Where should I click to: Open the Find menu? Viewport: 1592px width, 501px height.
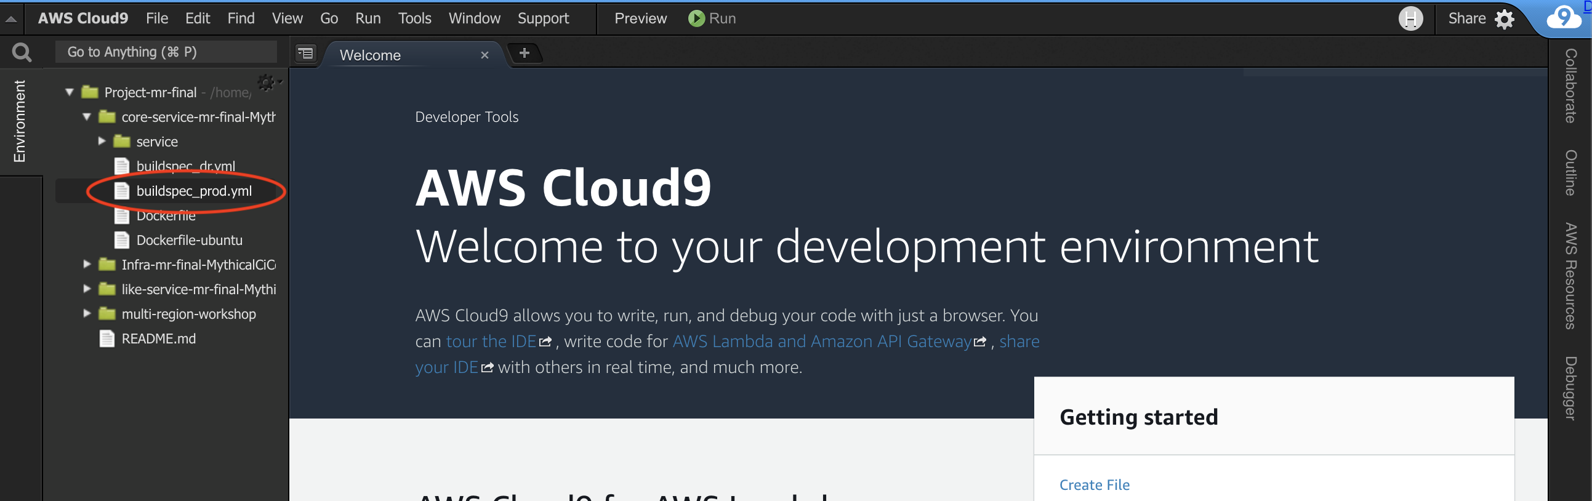pyautogui.click(x=241, y=18)
